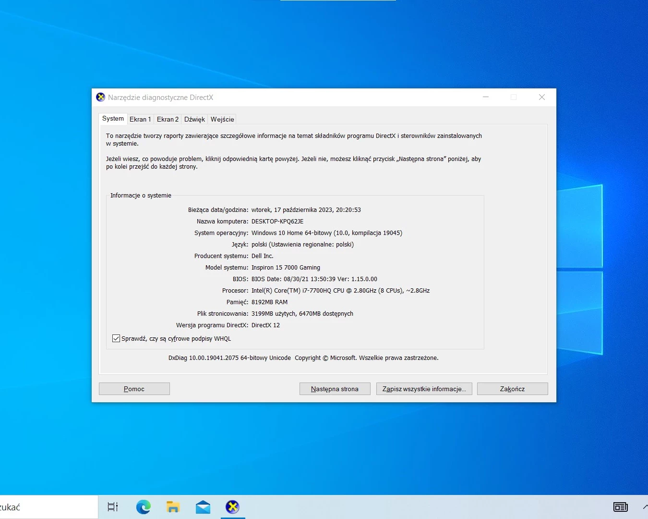Click the Narzędzie diagnostyczne DirectX title

point(160,98)
